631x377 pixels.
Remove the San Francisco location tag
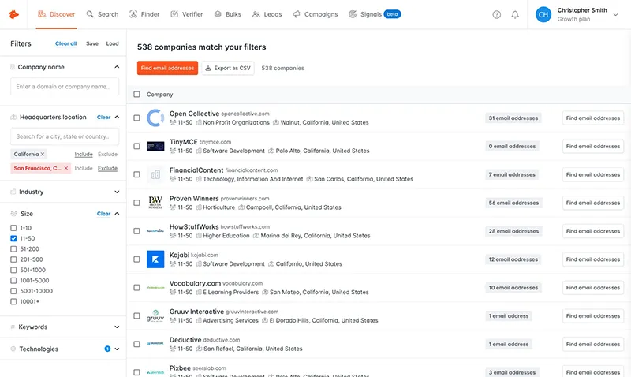66,168
